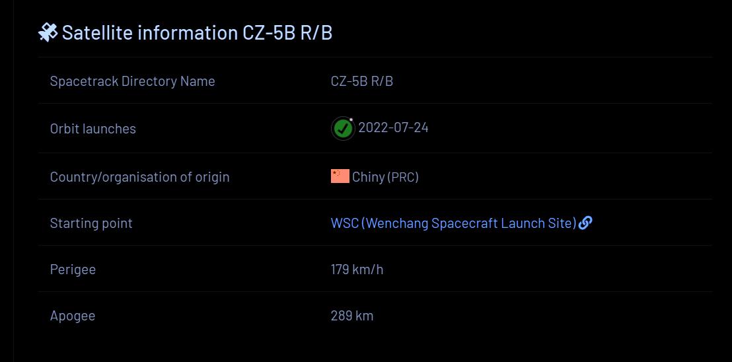Select the perigee value 179 km/h
The width and height of the screenshot is (732, 362).
click(357, 270)
